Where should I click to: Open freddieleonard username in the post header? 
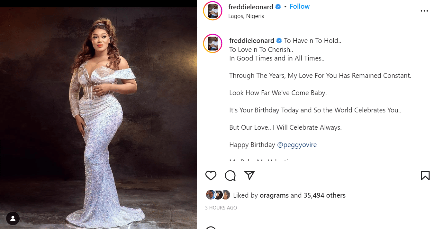[250, 7]
